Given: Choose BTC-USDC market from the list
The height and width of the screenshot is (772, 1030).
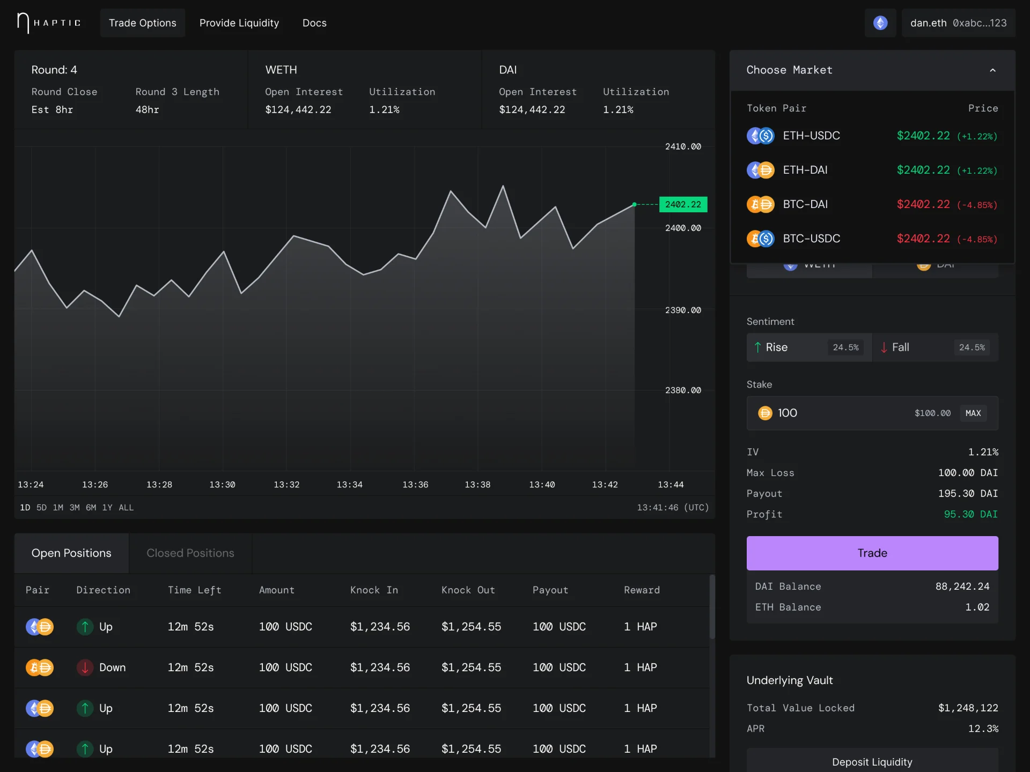Looking at the screenshot, I should coord(872,239).
